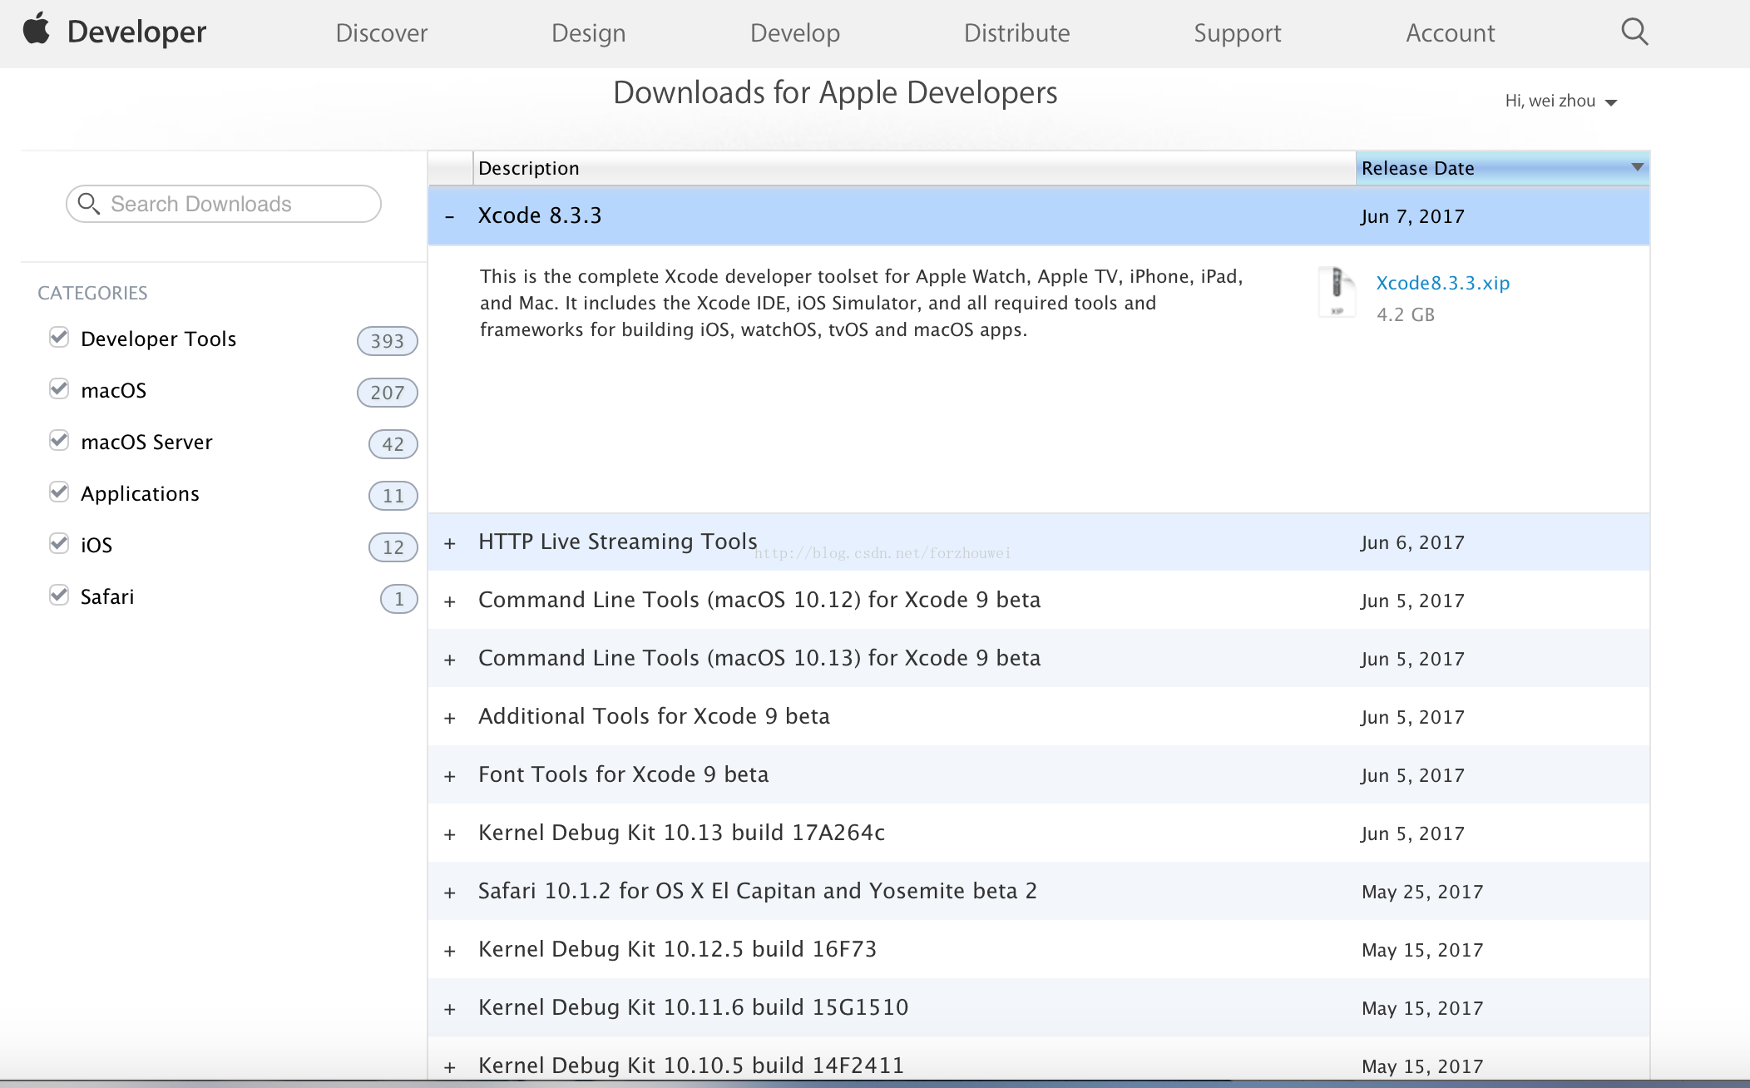
Task: Download the Xcode8.3.3.xip link
Action: click(1443, 283)
